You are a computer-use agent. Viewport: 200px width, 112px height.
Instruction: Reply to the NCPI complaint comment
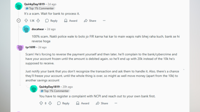pos(63,103)
